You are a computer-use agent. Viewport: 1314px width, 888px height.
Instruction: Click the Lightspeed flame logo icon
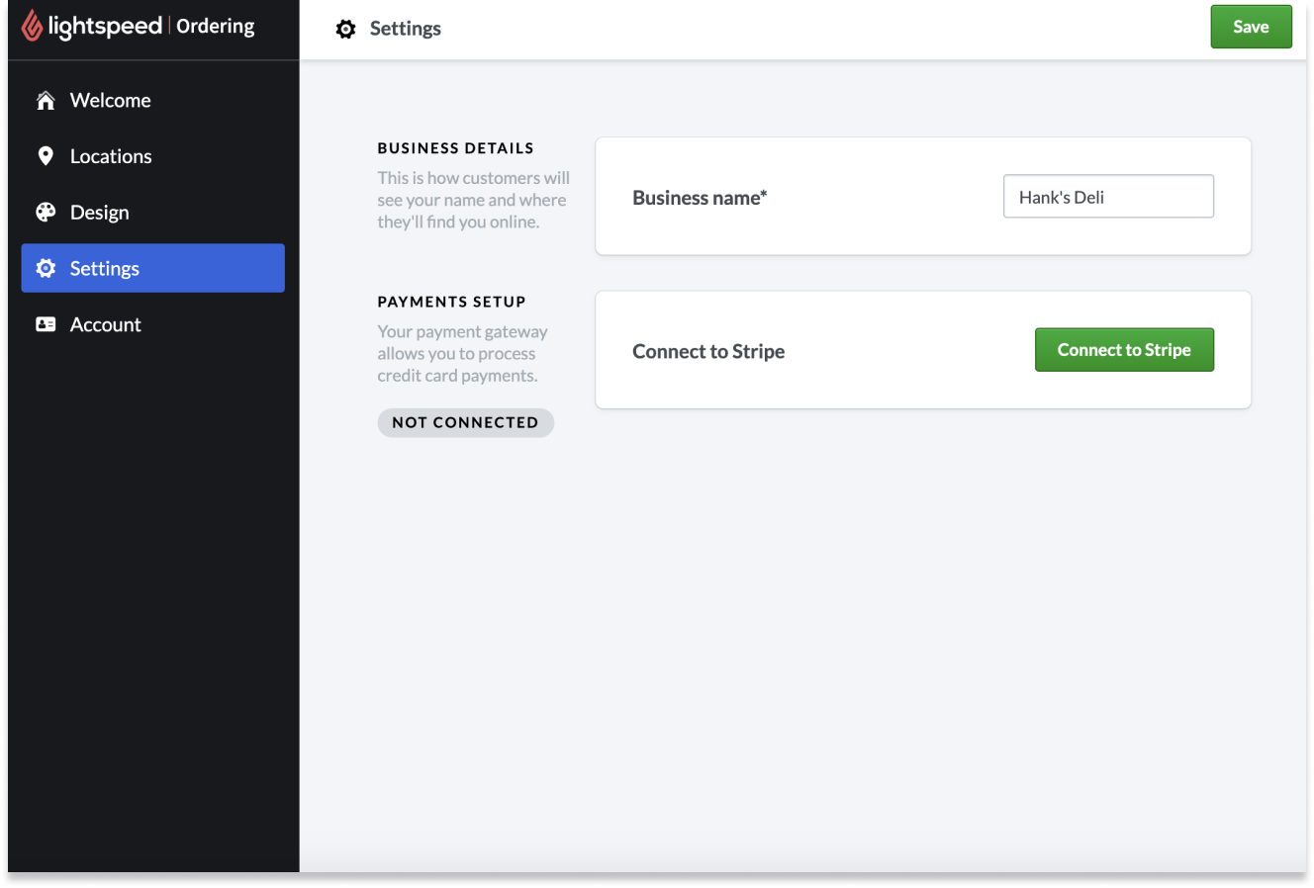32,26
